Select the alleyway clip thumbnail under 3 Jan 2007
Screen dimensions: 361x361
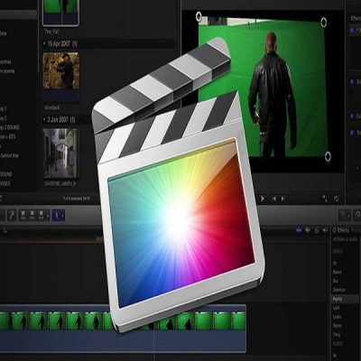61,153
